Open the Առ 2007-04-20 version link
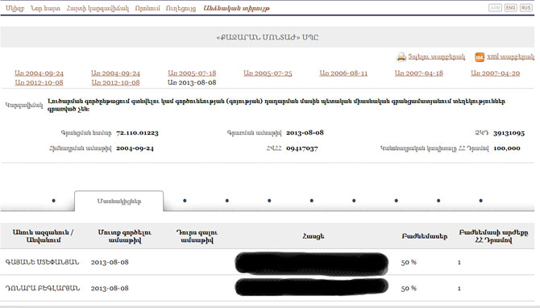540x308 pixels. (495, 73)
